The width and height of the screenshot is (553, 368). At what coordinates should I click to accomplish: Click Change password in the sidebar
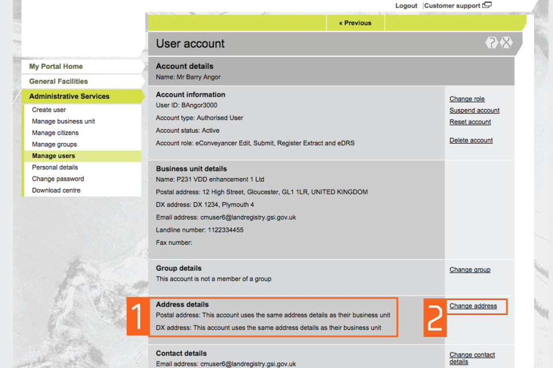[x=58, y=179]
